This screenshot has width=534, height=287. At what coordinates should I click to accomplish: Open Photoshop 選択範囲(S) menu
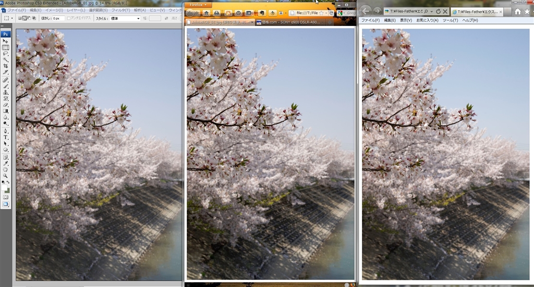pos(98,10)
